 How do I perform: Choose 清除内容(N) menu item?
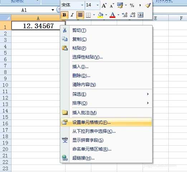click(x=106, y=85)
